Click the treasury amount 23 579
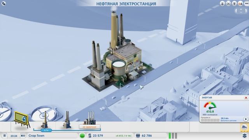 point(98,136)
